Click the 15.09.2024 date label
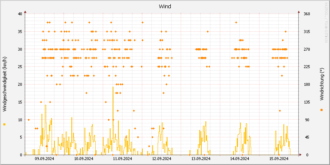The height and width of the screenshot is (165, 330). 279,159
